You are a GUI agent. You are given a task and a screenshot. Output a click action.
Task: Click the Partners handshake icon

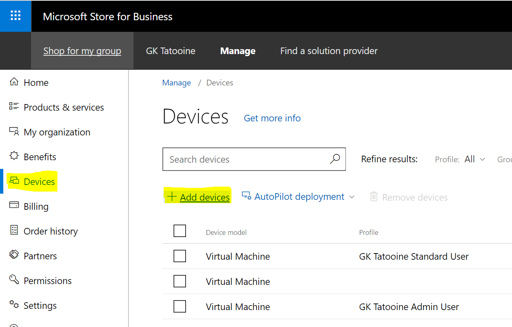click(x=13, y=256)
